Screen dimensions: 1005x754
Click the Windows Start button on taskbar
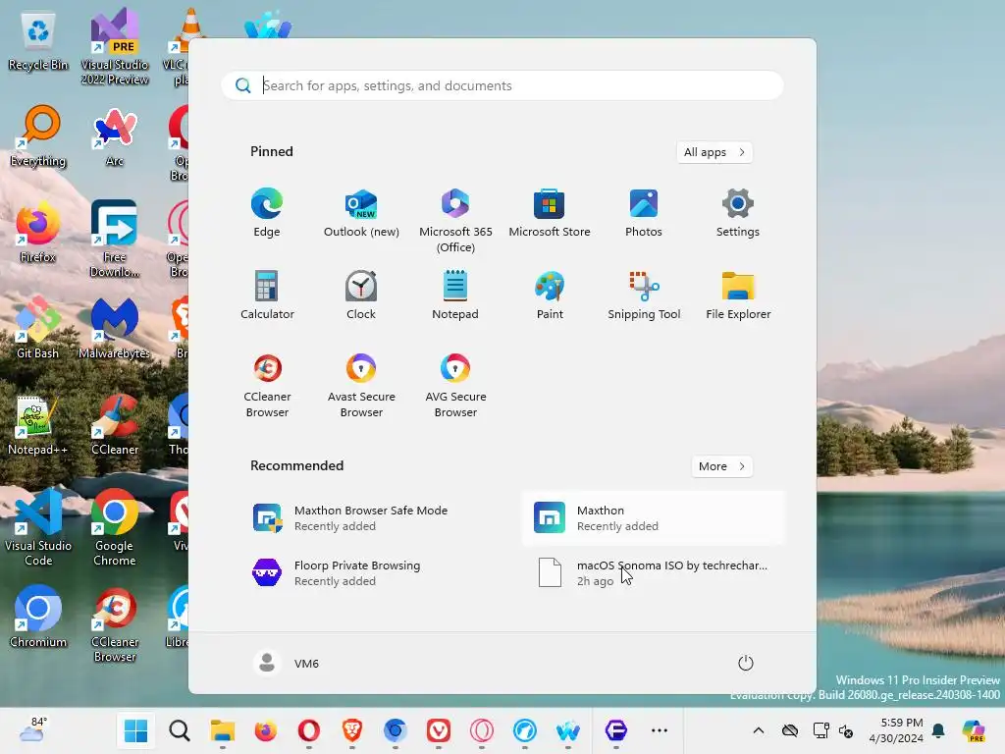coord(135,730)
